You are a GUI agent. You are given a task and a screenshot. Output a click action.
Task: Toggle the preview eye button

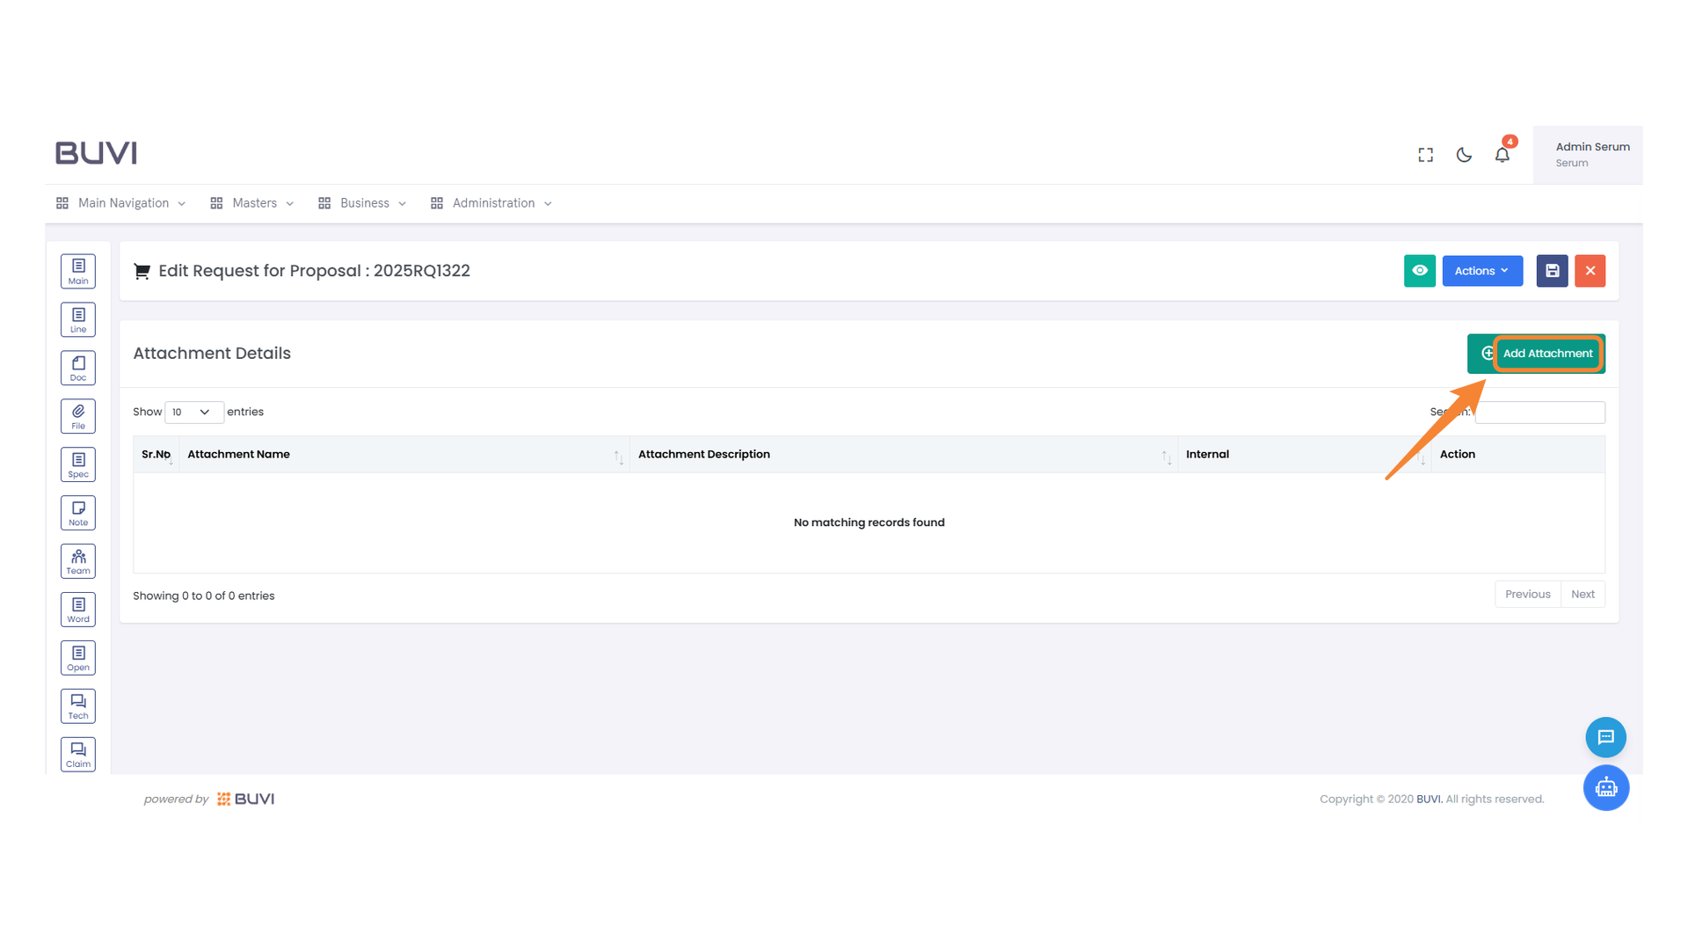[1419, 271]
